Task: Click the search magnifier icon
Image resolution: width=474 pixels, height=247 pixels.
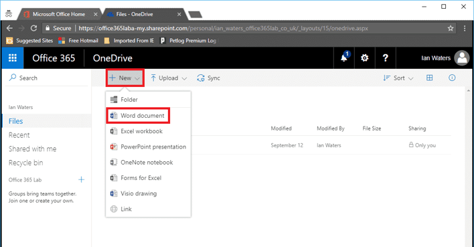Action: point(13,78)
